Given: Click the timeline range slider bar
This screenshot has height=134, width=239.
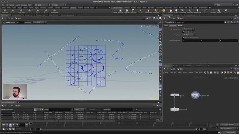Looking at the screenshot, I should point(118,129).
